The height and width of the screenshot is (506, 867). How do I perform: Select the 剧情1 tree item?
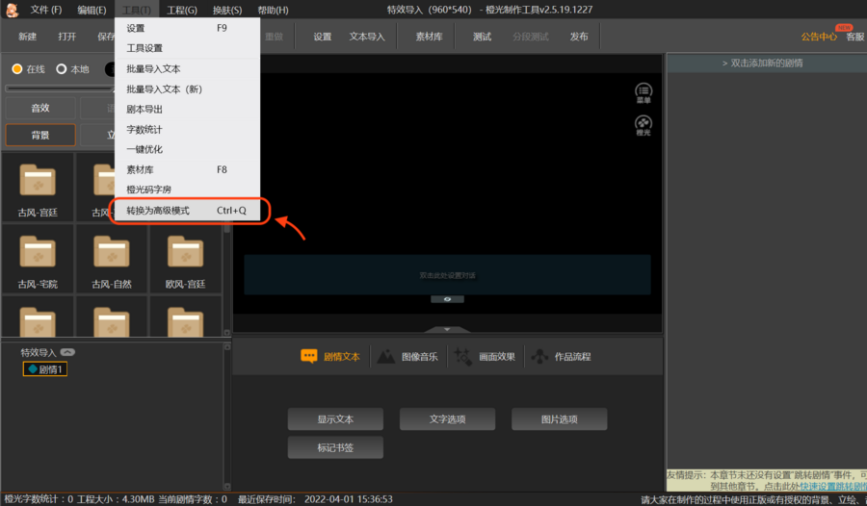click(45, 369)
